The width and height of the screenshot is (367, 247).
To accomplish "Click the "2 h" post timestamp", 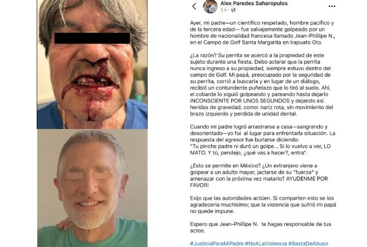I will tap(223, 10).
